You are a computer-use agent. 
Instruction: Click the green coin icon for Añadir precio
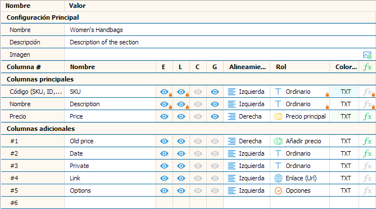coord(278,141)
